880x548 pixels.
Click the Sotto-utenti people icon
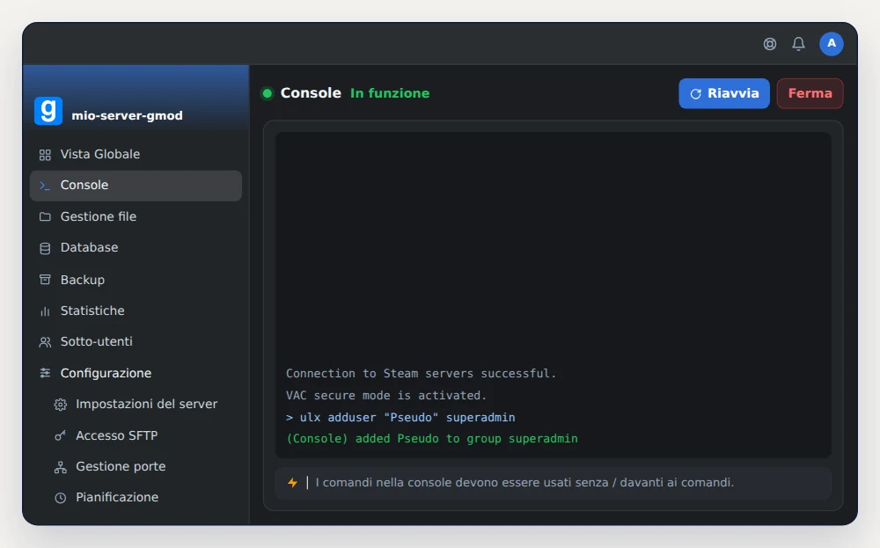[x=45, y=342]
